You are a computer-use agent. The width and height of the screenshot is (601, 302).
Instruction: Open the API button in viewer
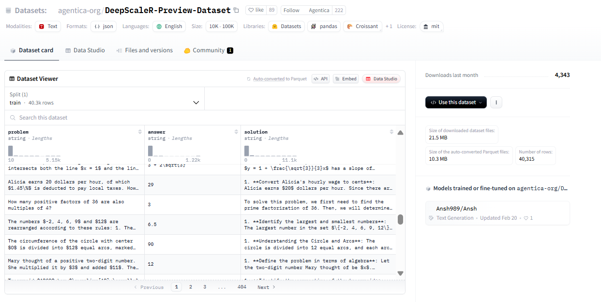(320, 79)
